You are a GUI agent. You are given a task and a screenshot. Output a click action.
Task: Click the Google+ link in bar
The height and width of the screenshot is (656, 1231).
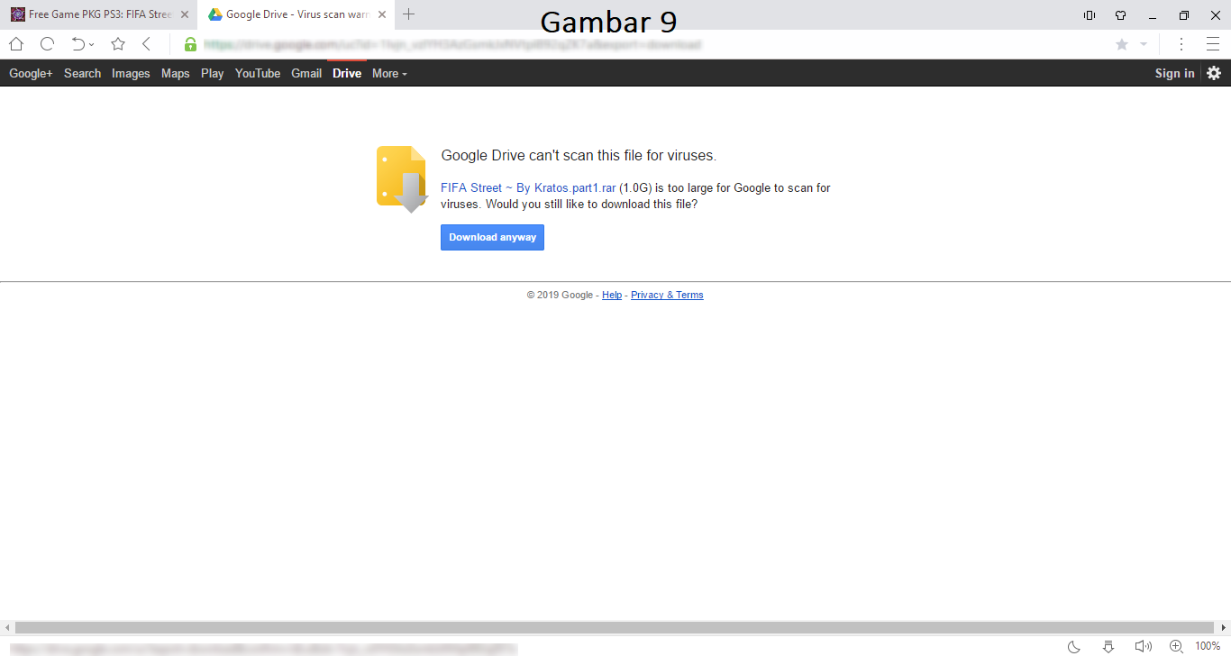pyautogui.click(x=31, y=74)
